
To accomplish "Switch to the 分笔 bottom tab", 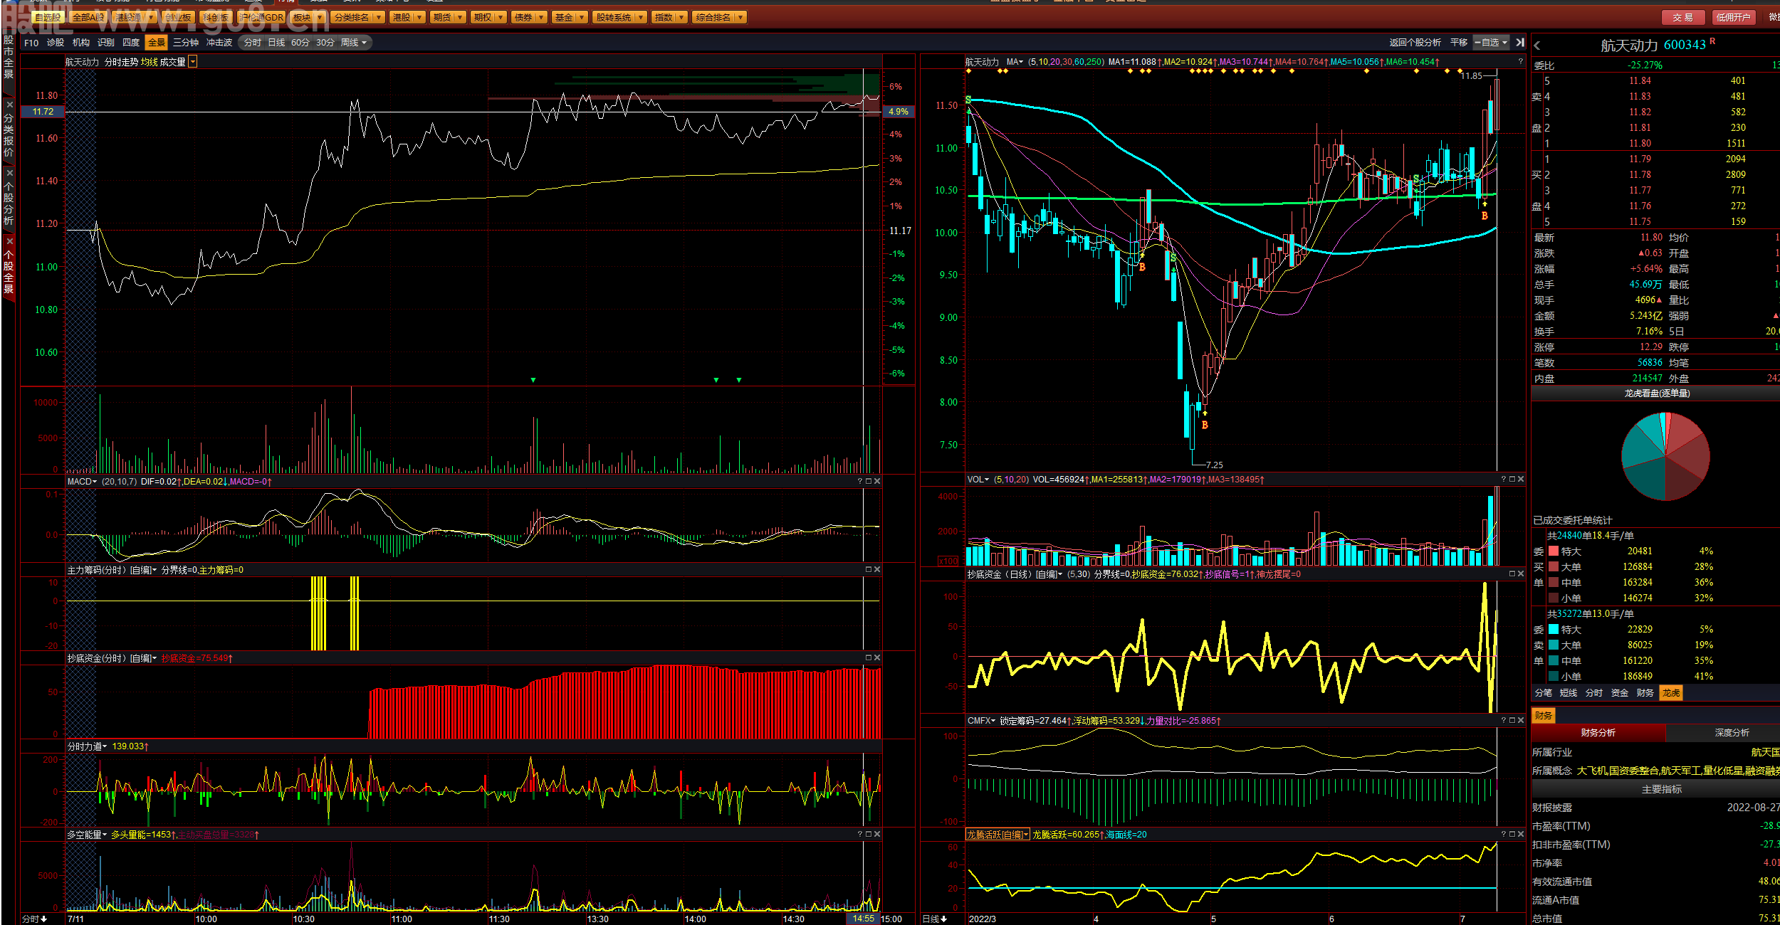I will point(1544,693).
